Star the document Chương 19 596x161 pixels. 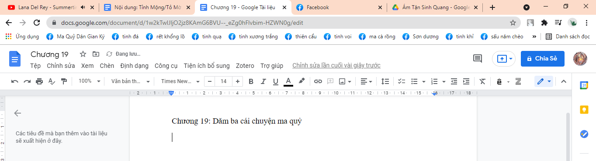(x=83, y=54)
